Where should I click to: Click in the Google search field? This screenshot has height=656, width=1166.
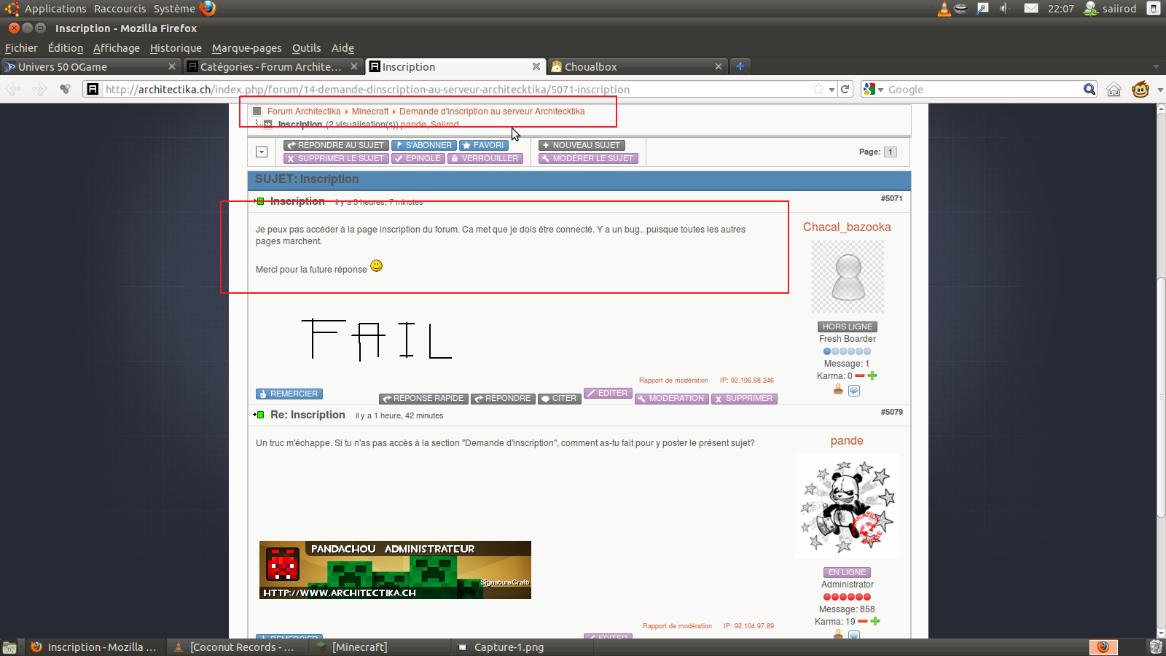pyautogui.click(x=984, y=89)
